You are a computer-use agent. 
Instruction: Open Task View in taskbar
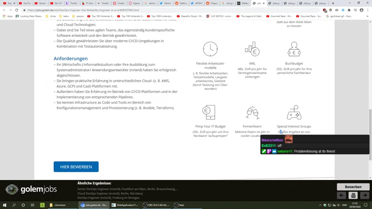(32, 205)
